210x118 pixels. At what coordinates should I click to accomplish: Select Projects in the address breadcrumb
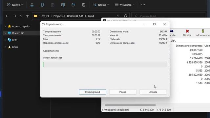click(58, 16)
